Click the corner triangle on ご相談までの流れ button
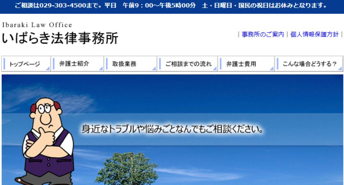Screen dimensions: 344x185 (x=215, y=69)
